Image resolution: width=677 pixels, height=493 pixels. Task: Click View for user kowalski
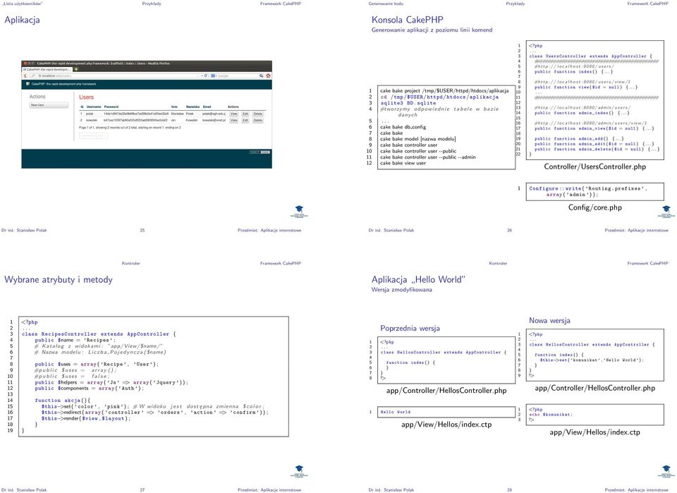coord(233,120)
